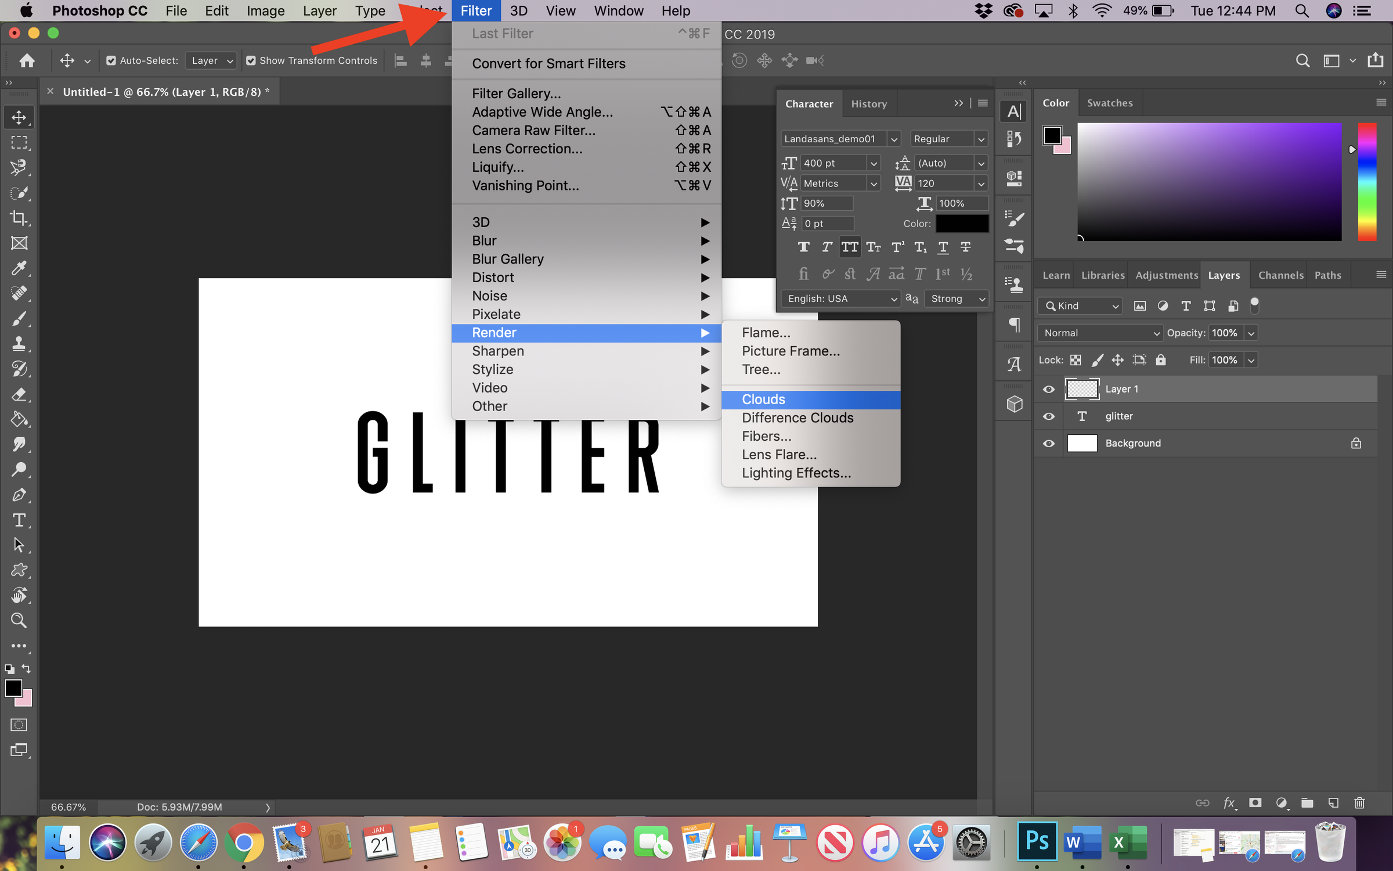The height and width of the screenshot is (871, 1393).
Task: Switch to the Channels tab
Action: [x=1280, y=275]
